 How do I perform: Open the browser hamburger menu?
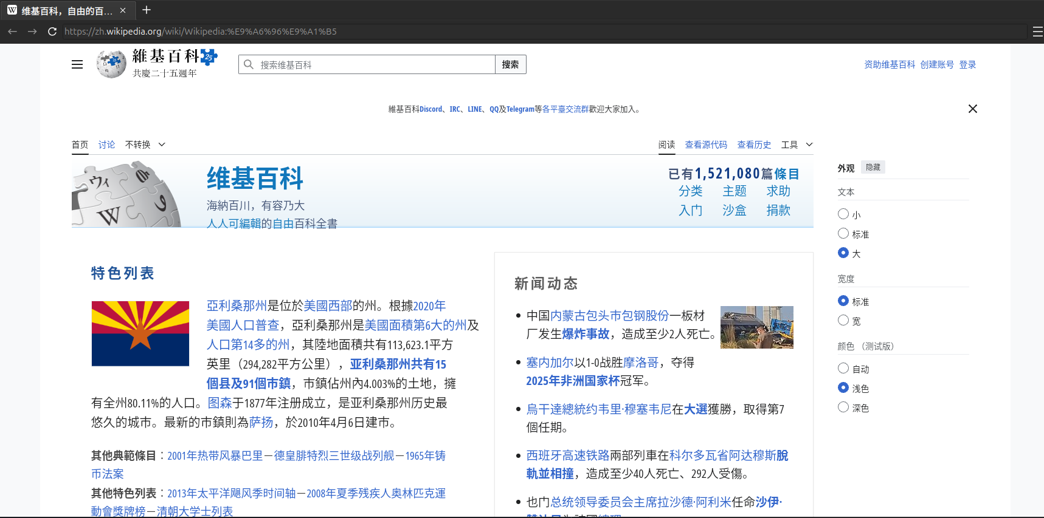point(1037,32)
